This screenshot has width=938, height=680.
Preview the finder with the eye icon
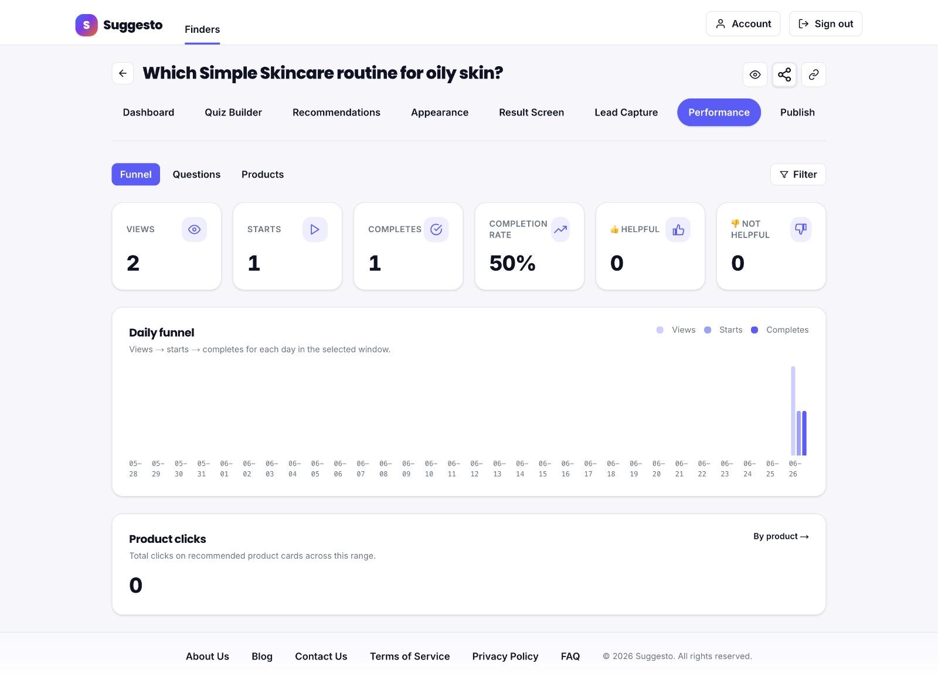(755, 74)
